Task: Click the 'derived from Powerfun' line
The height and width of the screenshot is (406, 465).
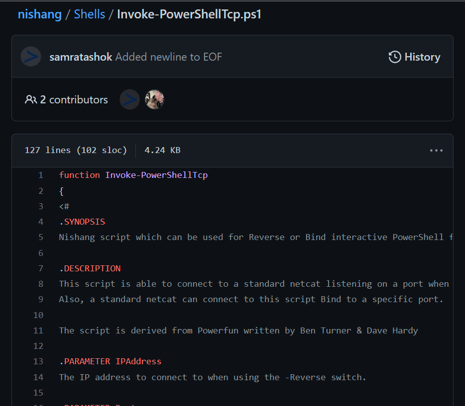Action: point(238,330)
